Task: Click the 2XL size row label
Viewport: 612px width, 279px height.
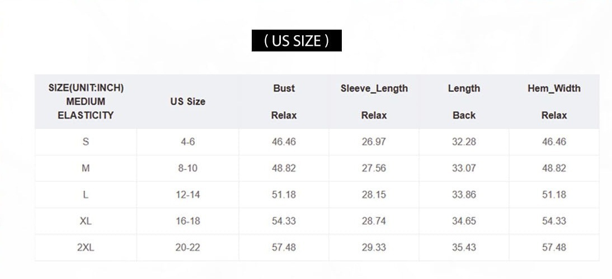Action: pyautogui.click(x=86, y=247)
